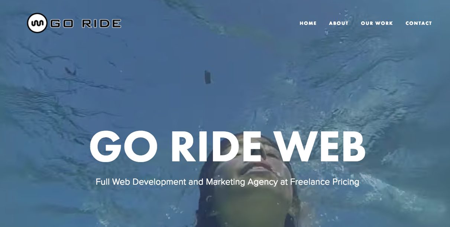Viewport: 450px width, 227px height.
Task: Go to the Our Work page
Action: coord(377,23)
